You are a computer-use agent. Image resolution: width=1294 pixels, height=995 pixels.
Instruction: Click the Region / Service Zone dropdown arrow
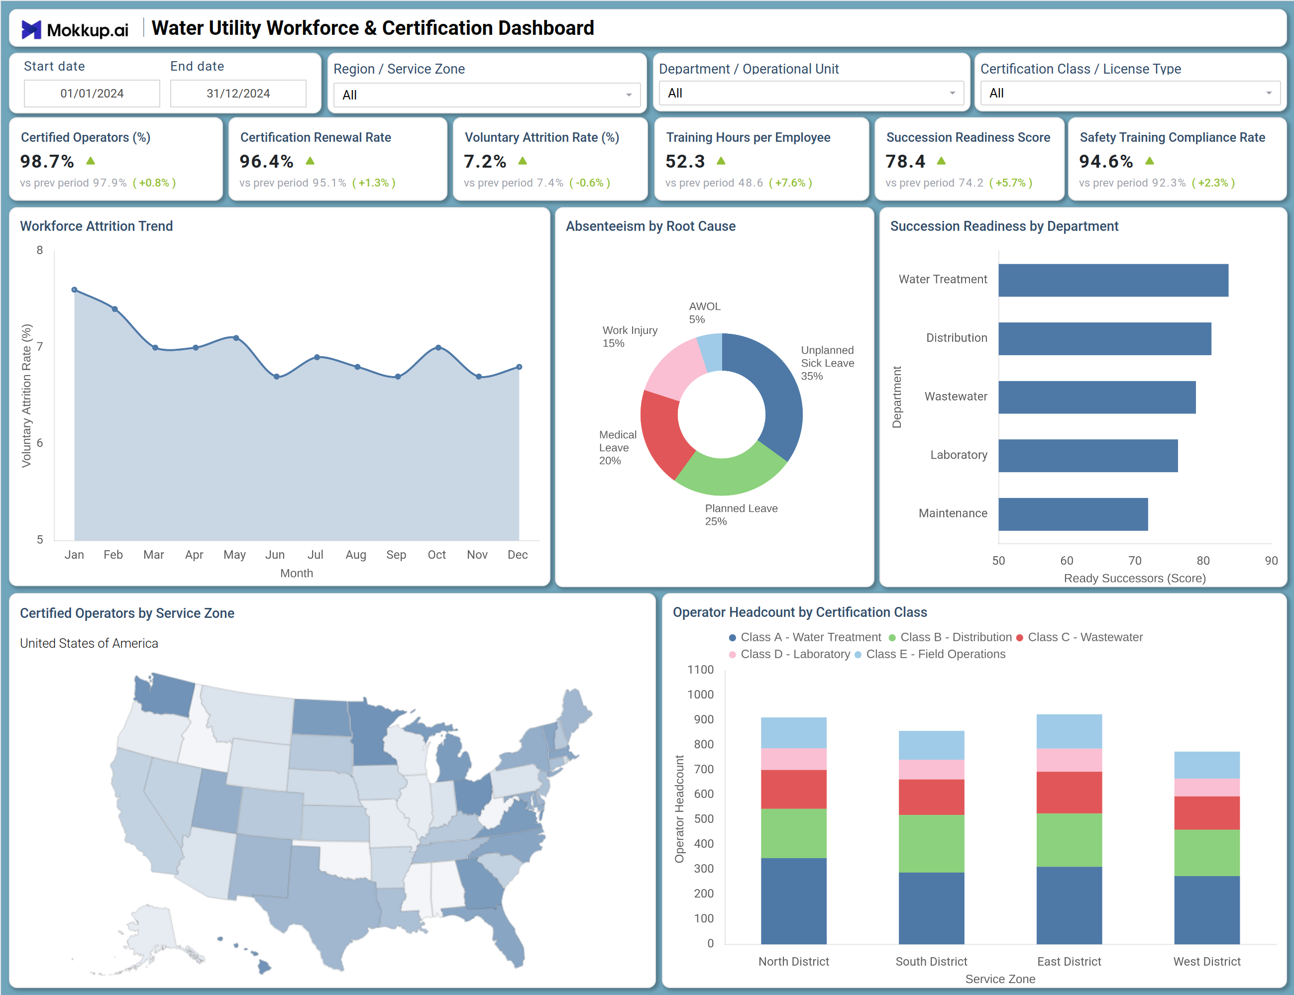point(629,95)
